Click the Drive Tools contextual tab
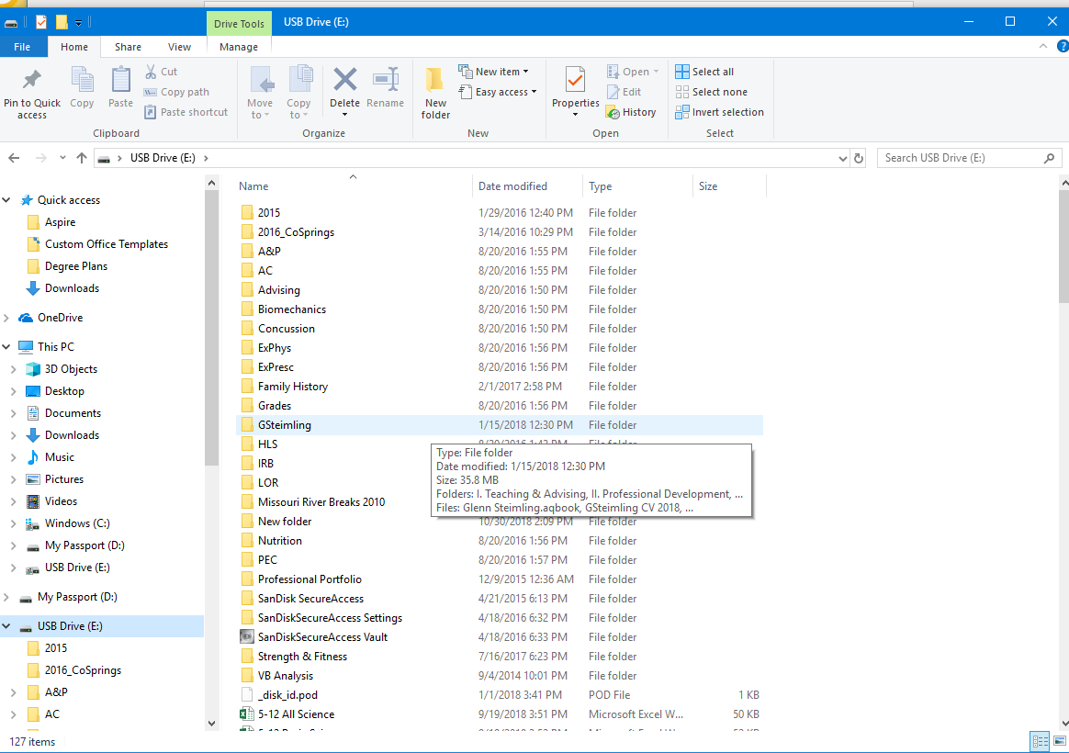 (239, 24)
